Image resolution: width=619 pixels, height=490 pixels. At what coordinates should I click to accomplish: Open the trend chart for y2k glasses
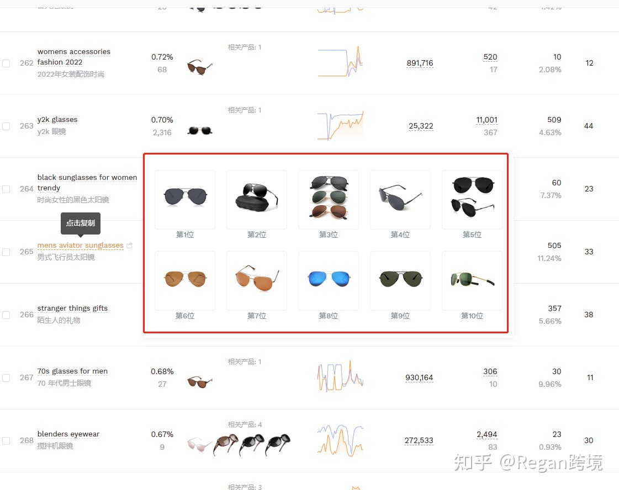[x=340, y=126]
